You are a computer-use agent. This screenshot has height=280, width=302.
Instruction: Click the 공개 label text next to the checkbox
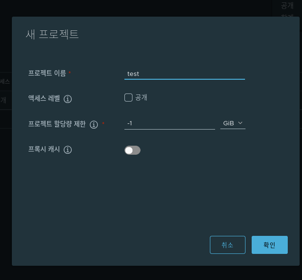pyautogui.click(x=142, y=97)
